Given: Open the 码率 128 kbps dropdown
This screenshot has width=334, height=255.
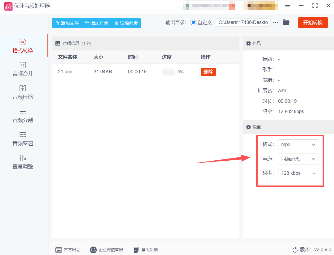Looking at the screenshot, I should click(298, 173).
